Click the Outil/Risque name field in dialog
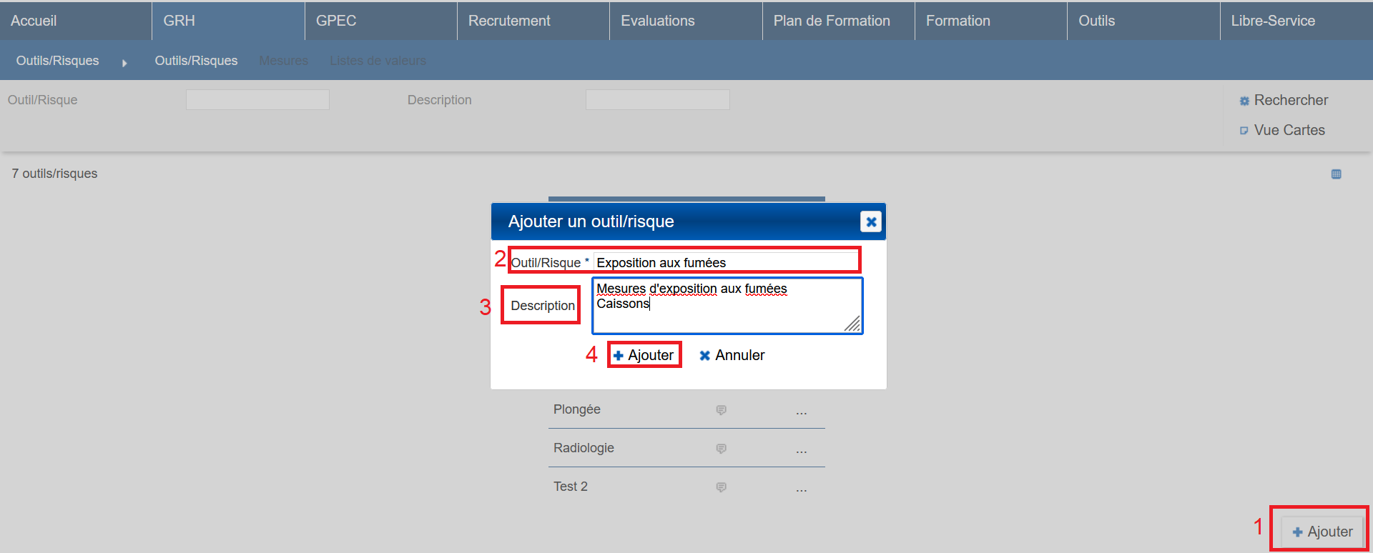1373x553 pixels. (725, 262)
